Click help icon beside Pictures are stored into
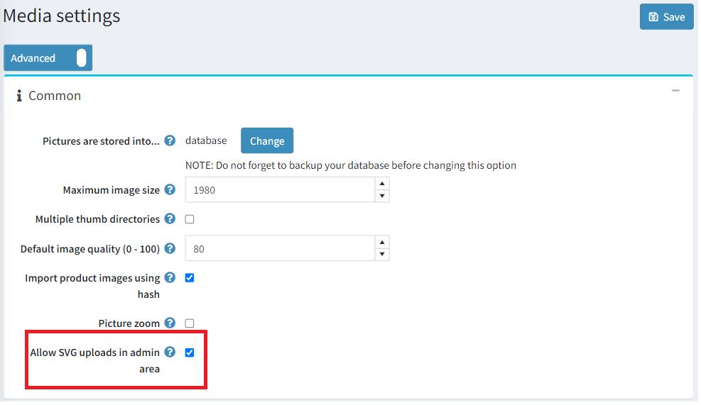 click(170, 140)
